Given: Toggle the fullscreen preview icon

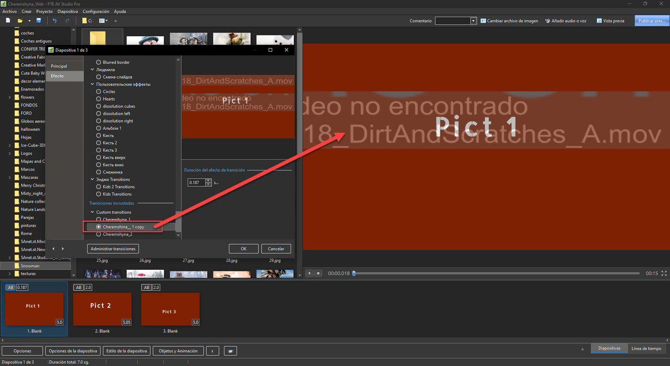Looking at the screenshot, I should (664, 273).
